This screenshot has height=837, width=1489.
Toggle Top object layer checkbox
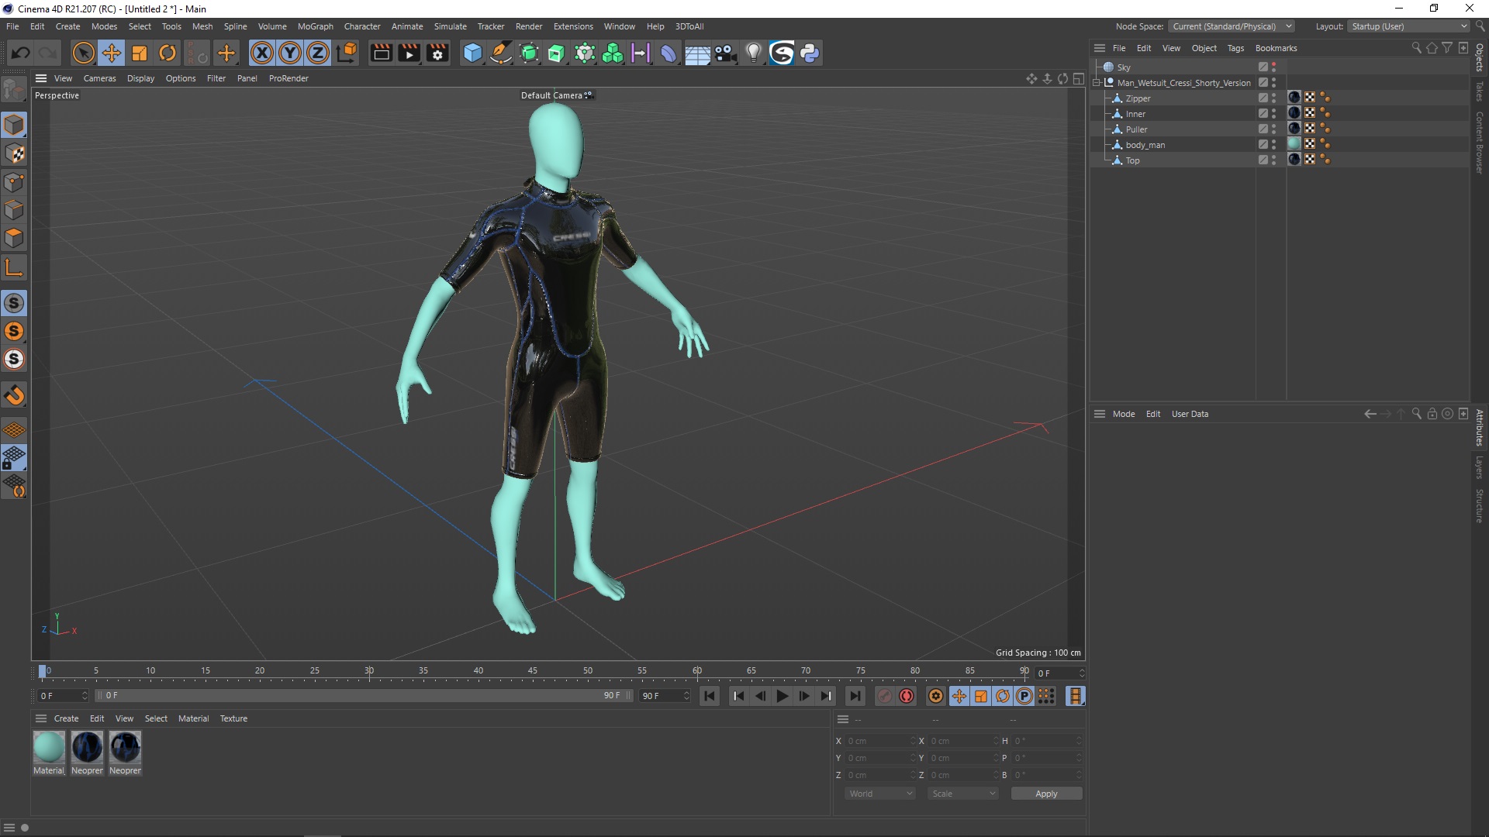1263,160
